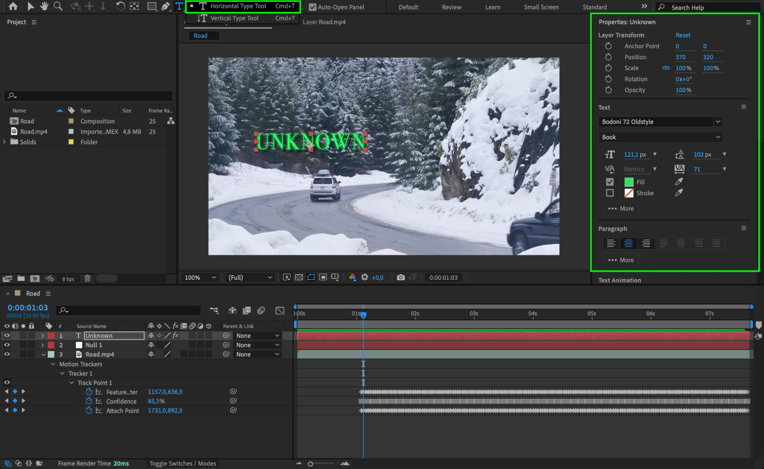Switch to the Default workspace
This screenshot has width=764, height=469.
pos(408,7)
